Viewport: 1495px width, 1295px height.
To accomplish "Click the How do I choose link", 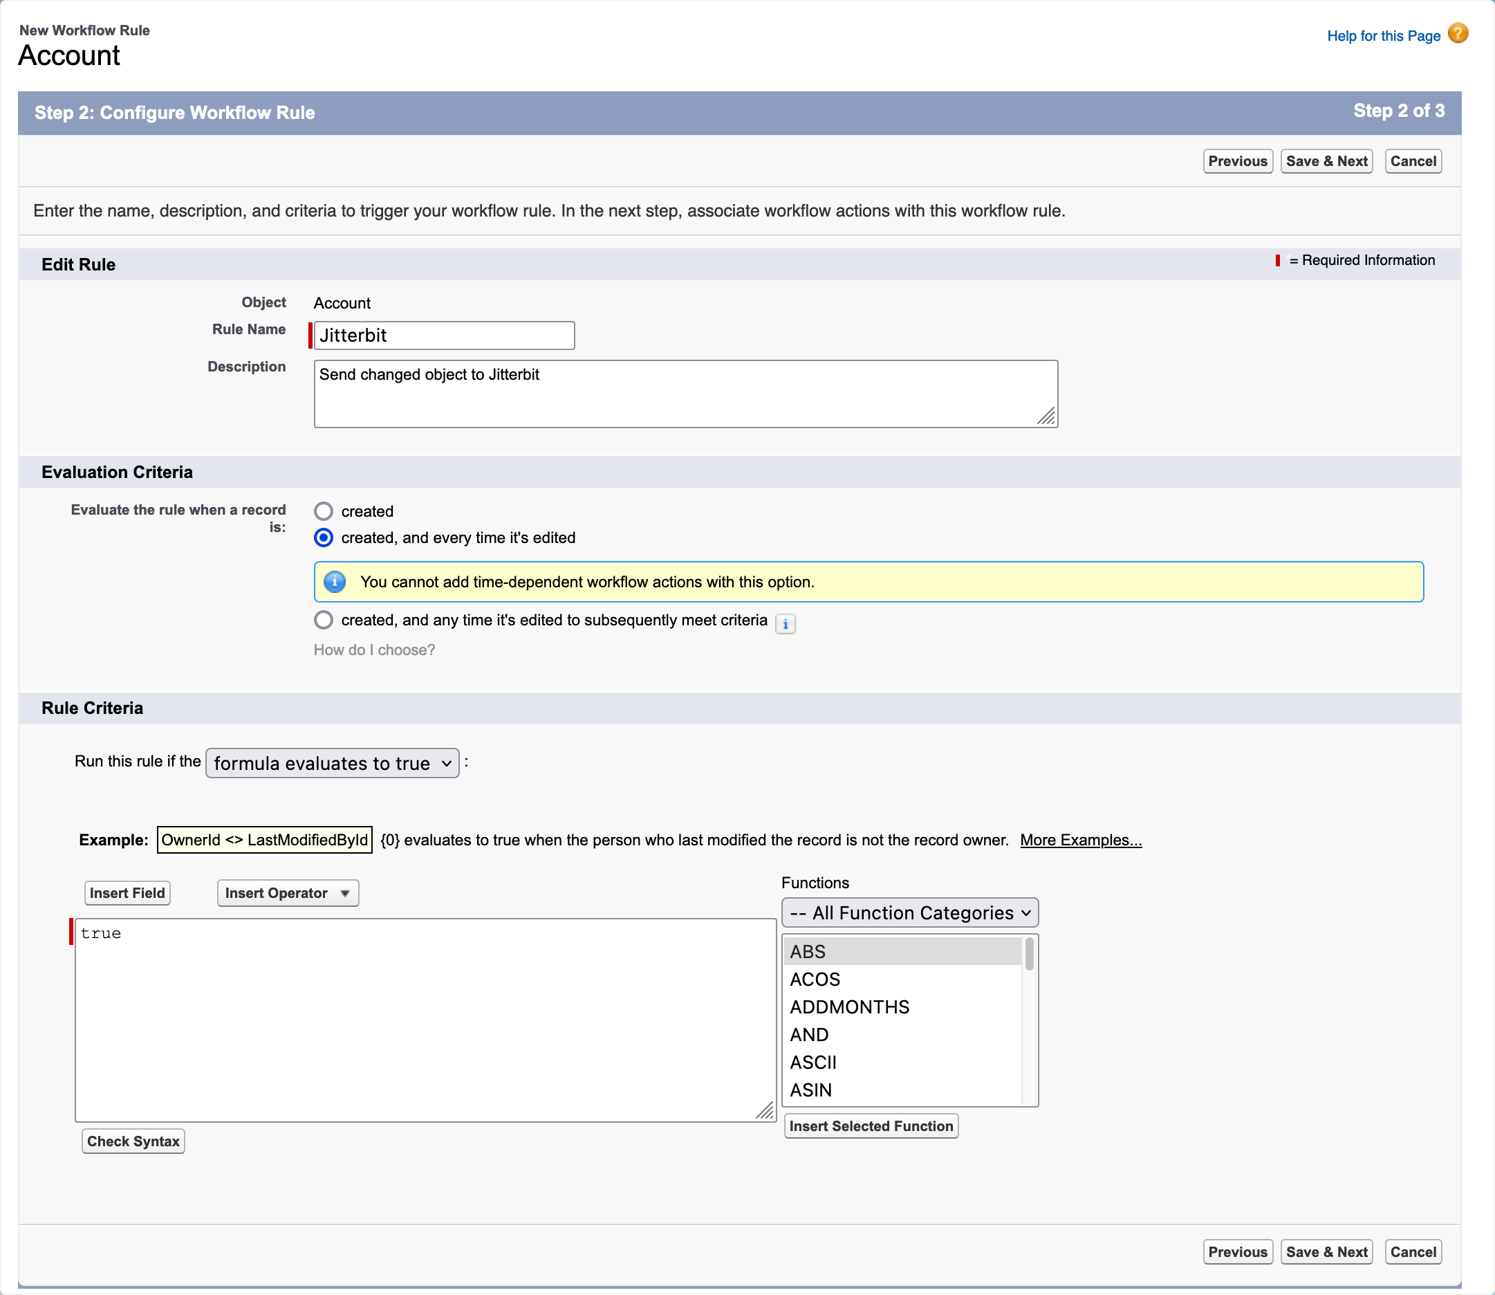I will (376, 649).
